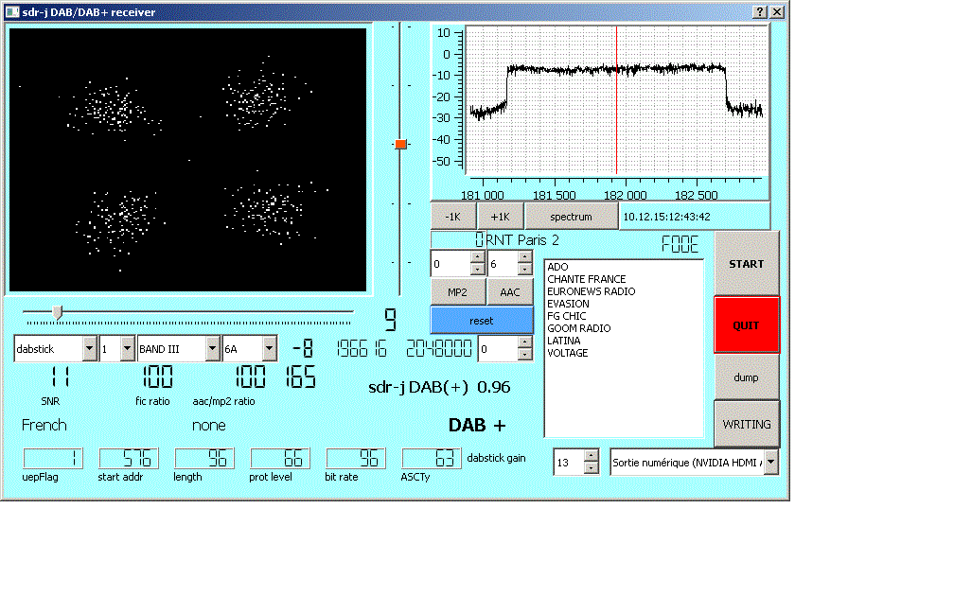Click the sdr-j window title icon

click(12, 12)
